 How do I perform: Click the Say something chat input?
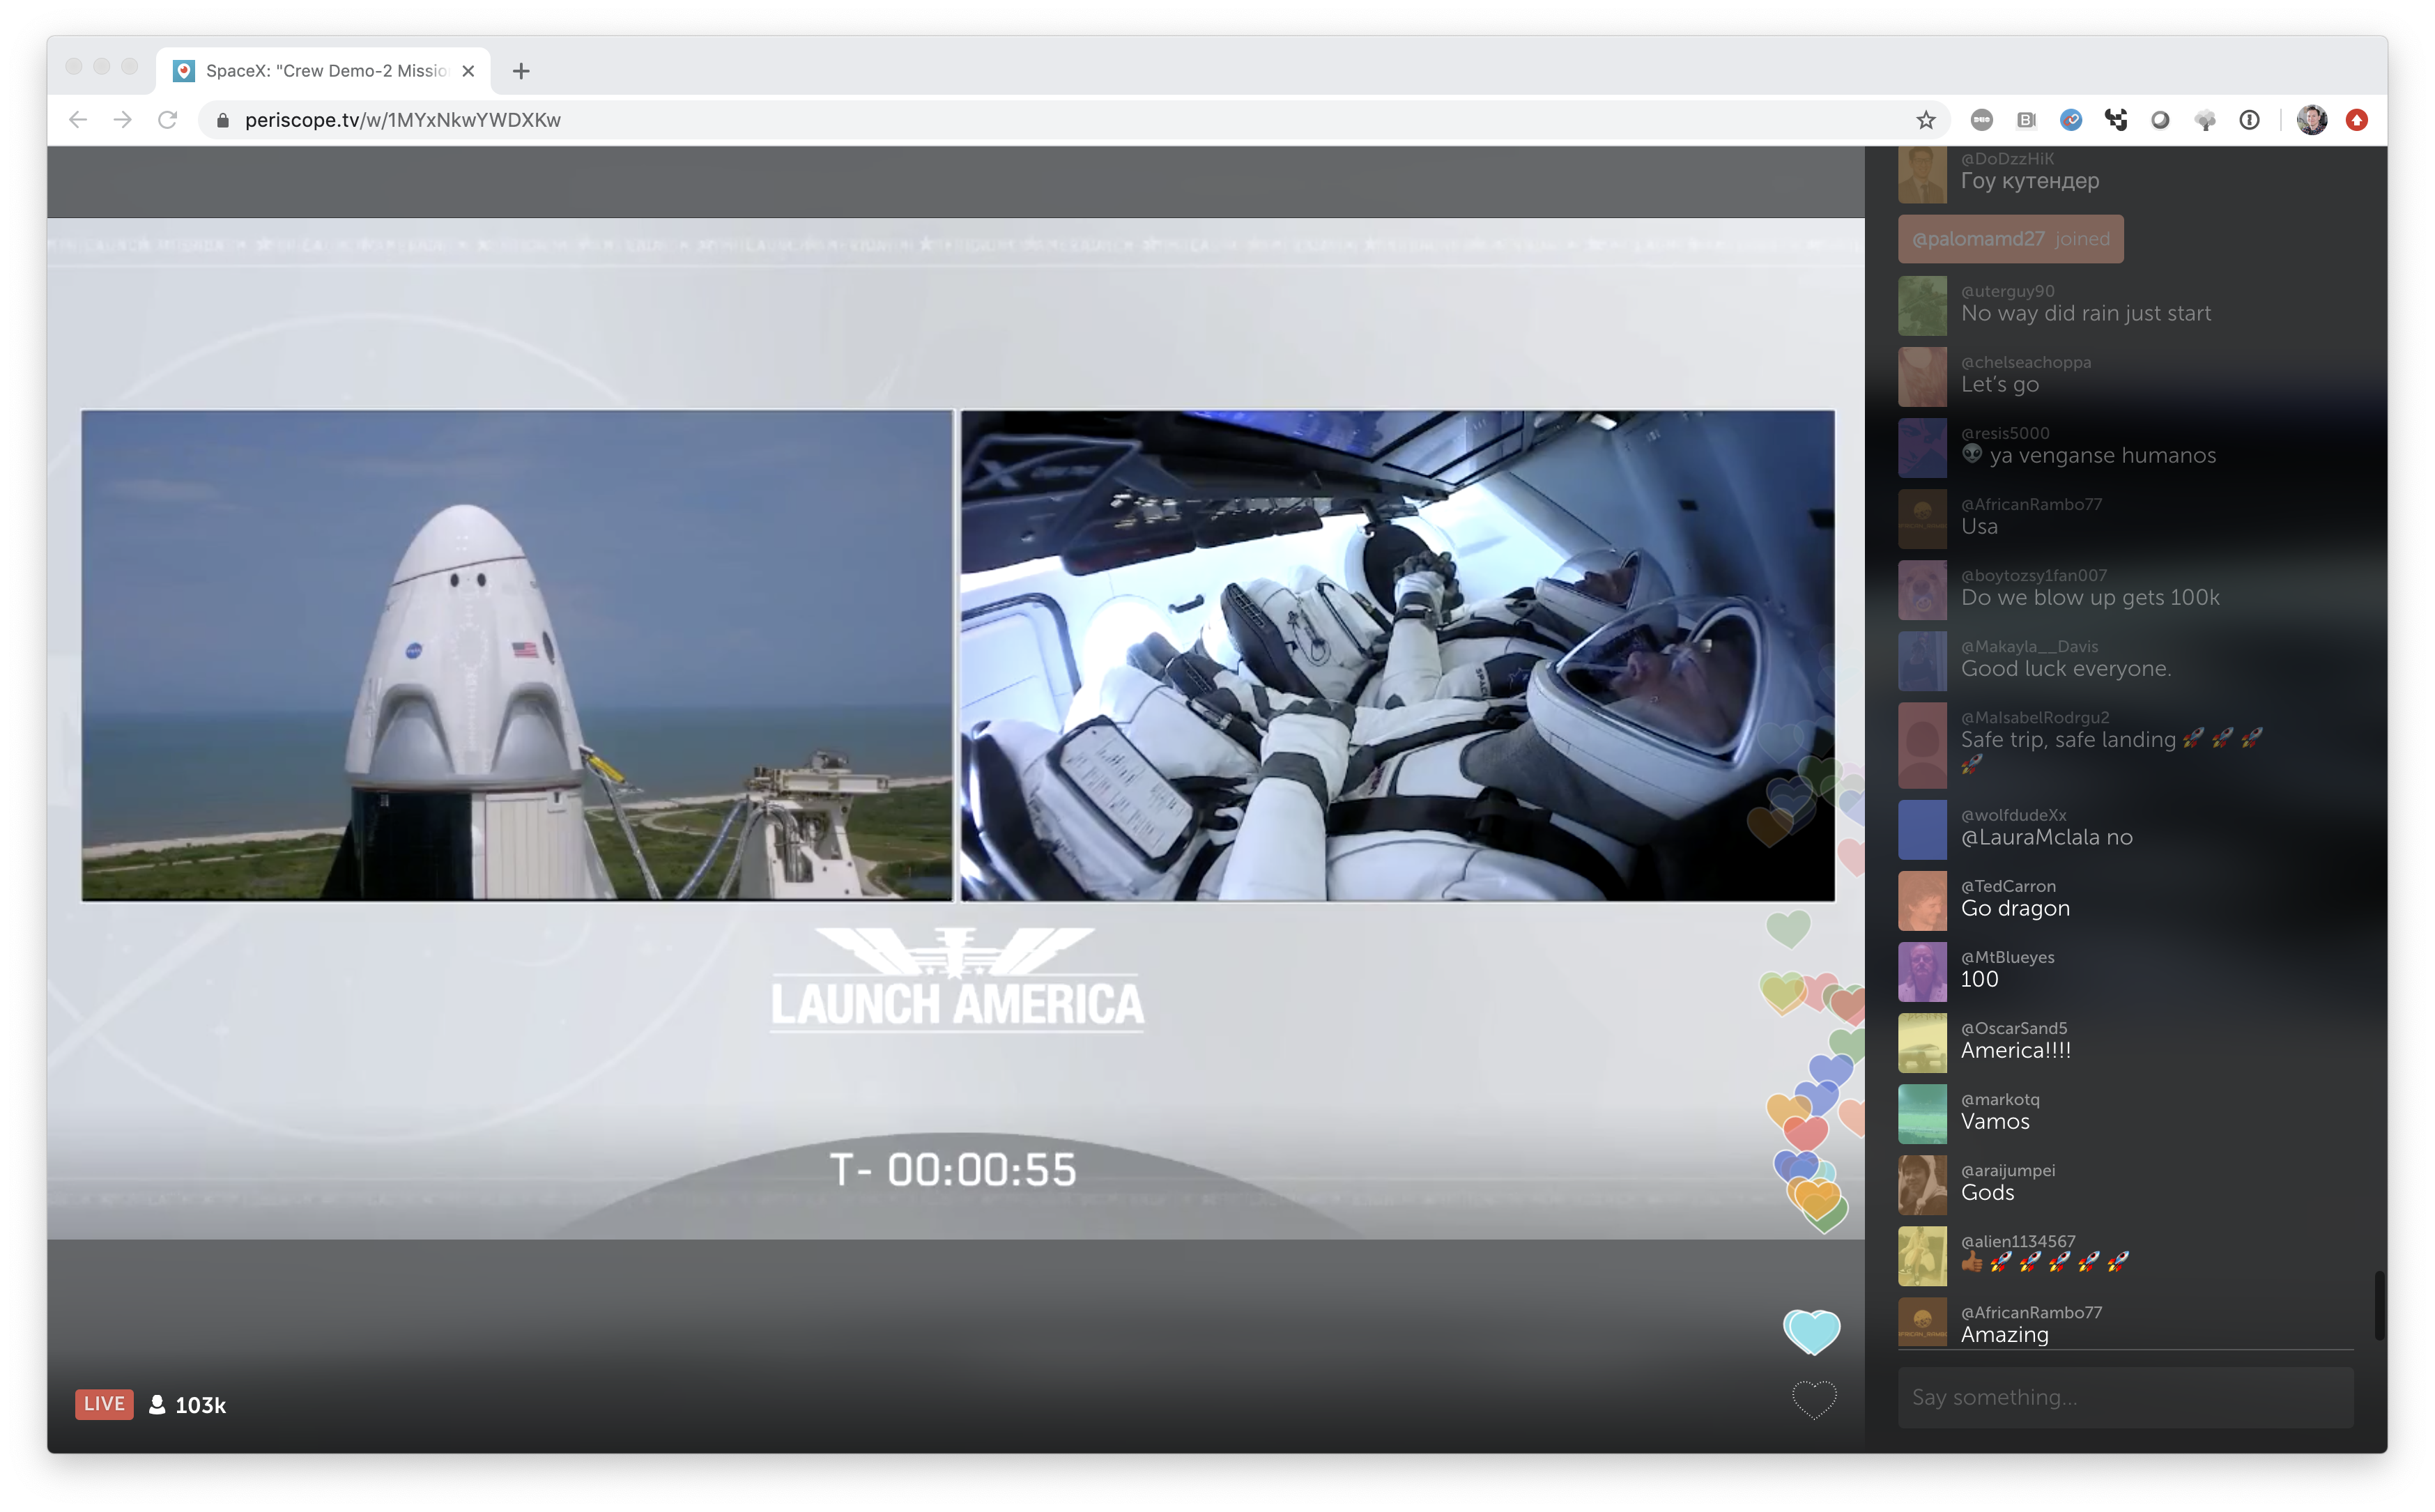2125,1397
